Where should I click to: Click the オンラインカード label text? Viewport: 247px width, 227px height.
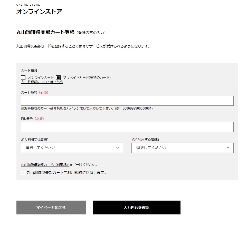(x=41, y=77)
